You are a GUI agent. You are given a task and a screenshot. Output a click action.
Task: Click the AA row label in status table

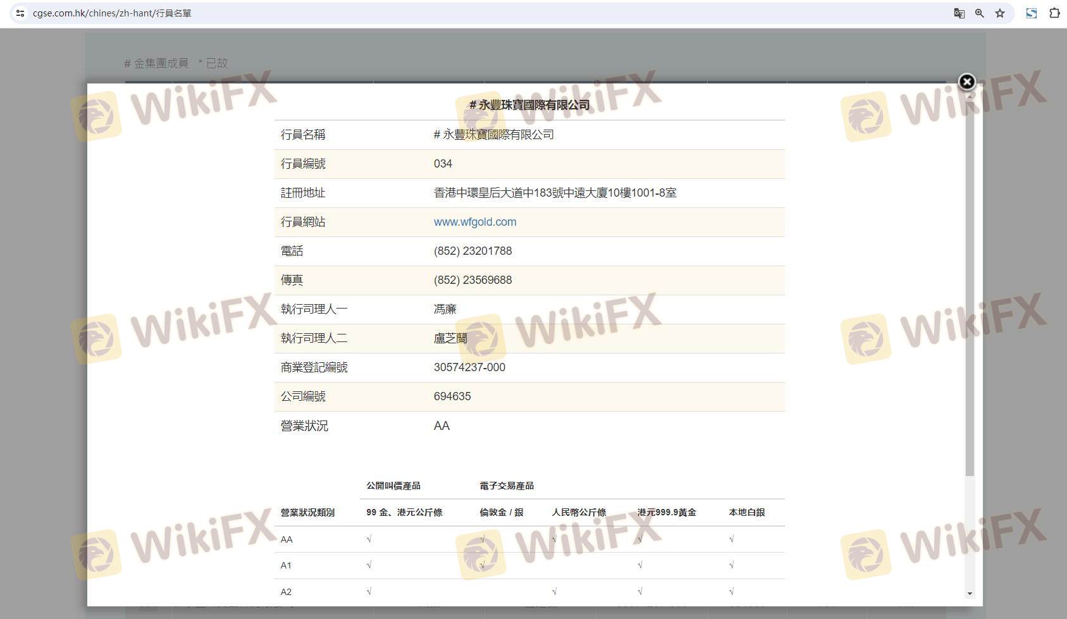coord(287,539)
